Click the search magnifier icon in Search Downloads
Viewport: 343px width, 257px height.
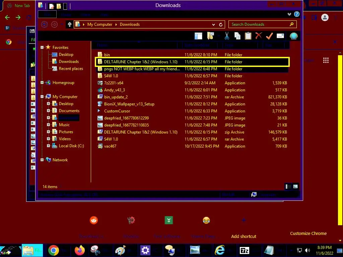point(292,24)
